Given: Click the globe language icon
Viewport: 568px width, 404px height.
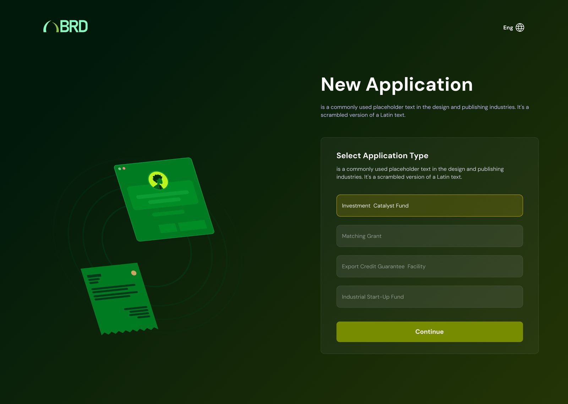Looking at the screenshot, I should [x=520, y=27].
